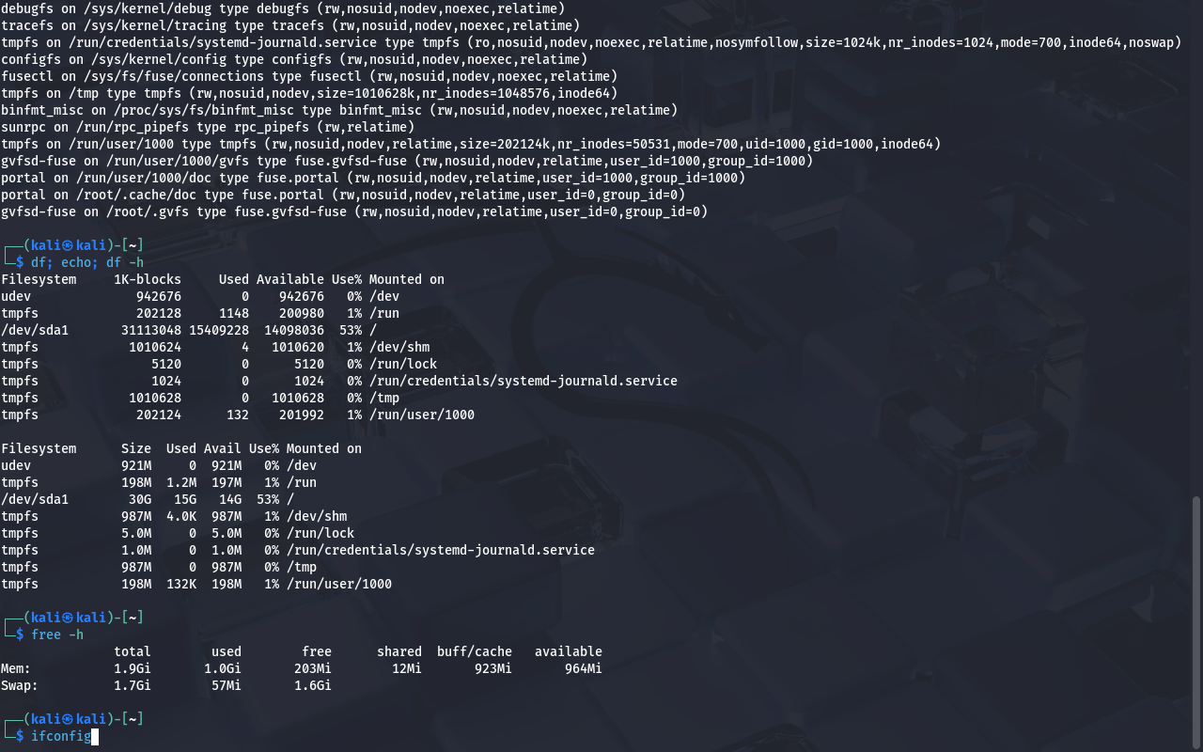Click the 'fusectl on /sys/fs/fuse/connections' line
The height and width of the screenshot is (752, 1203).
(x=308, y=76)
